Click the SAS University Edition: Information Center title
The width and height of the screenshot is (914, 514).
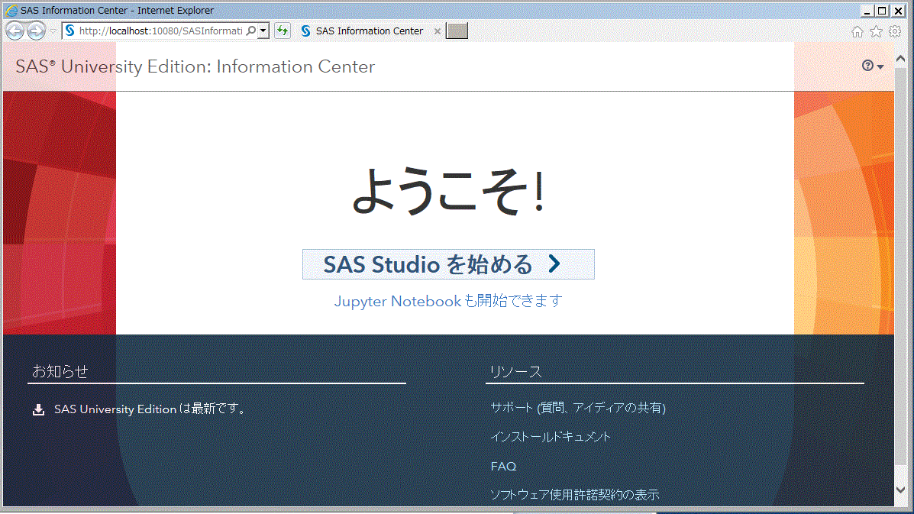coord(195,66)
